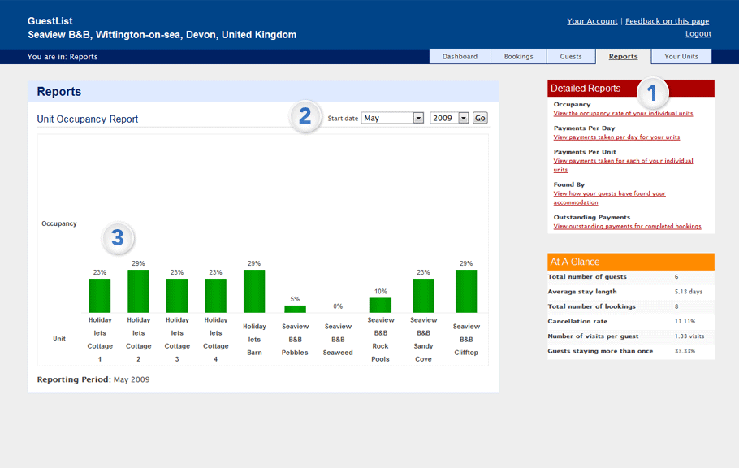This screenshot has width=739, height=468.
Task: Click the '10%' occupancy value
Action: pos(381,291)
